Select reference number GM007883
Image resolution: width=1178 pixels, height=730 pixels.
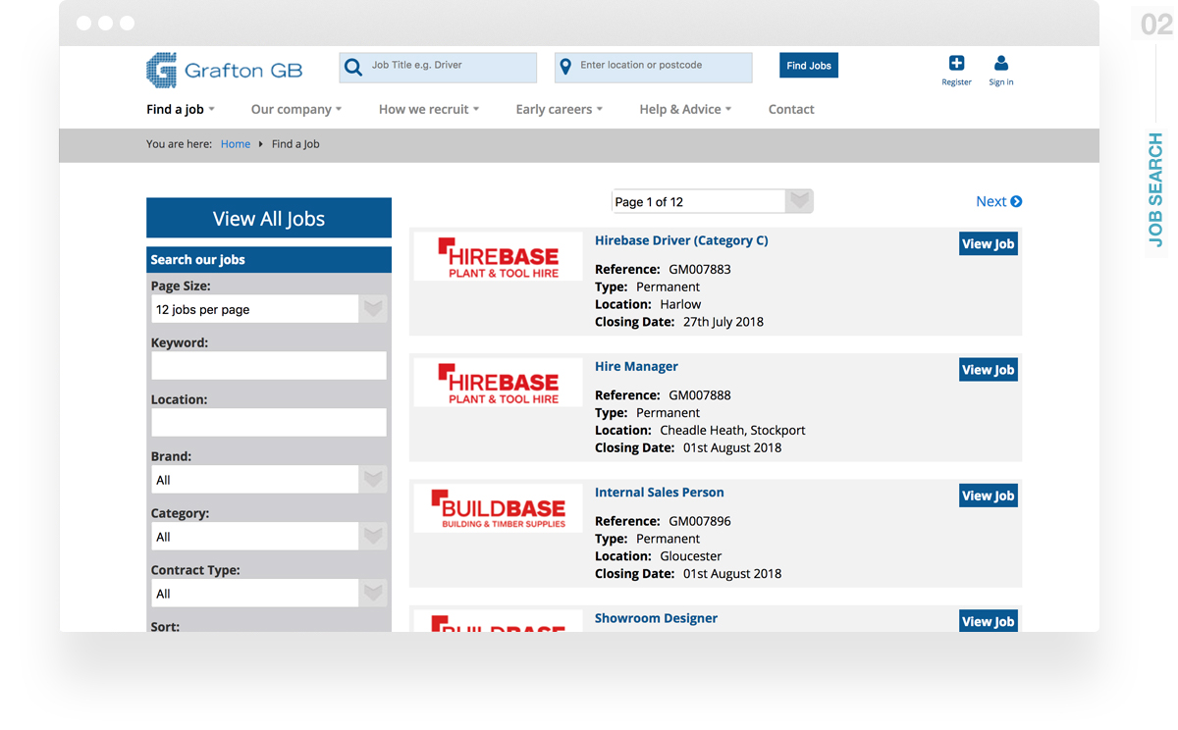pos(700,269)
